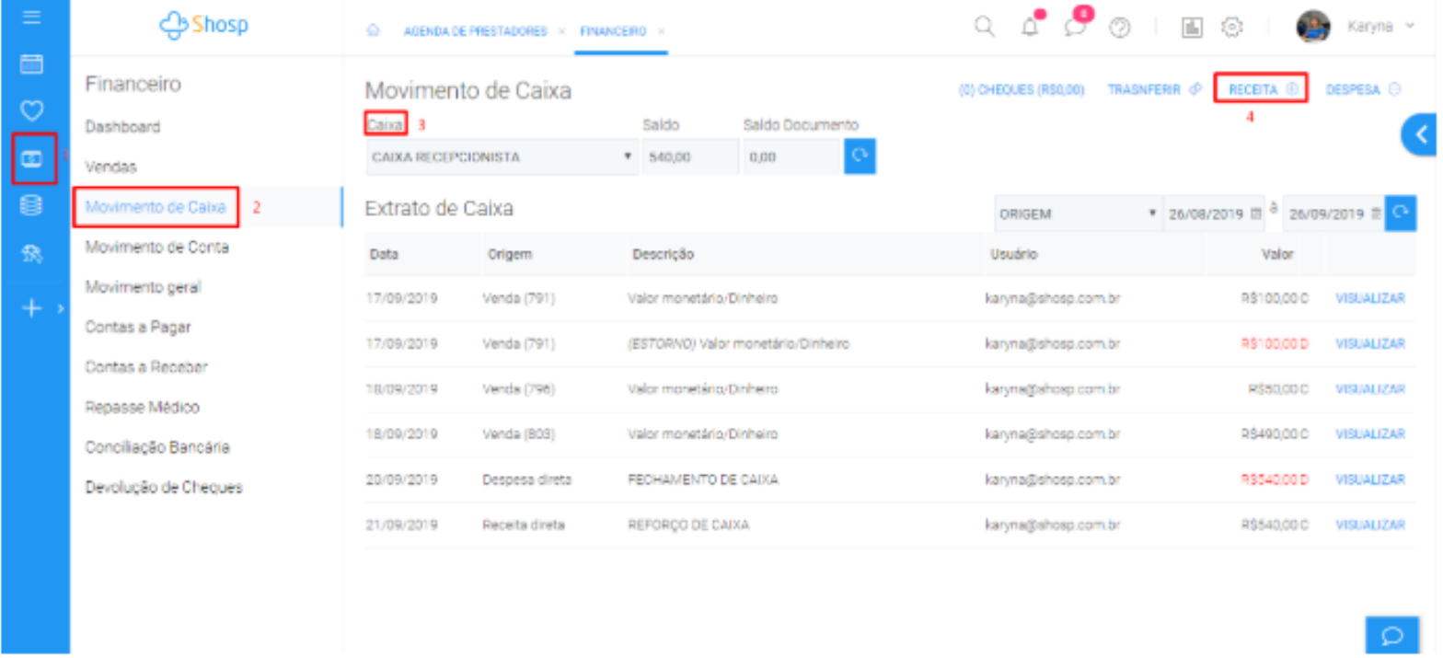This screenshot has height=658, width=1443.
Task: Open notifications bell icon
Action: (x=1030, y=28)
